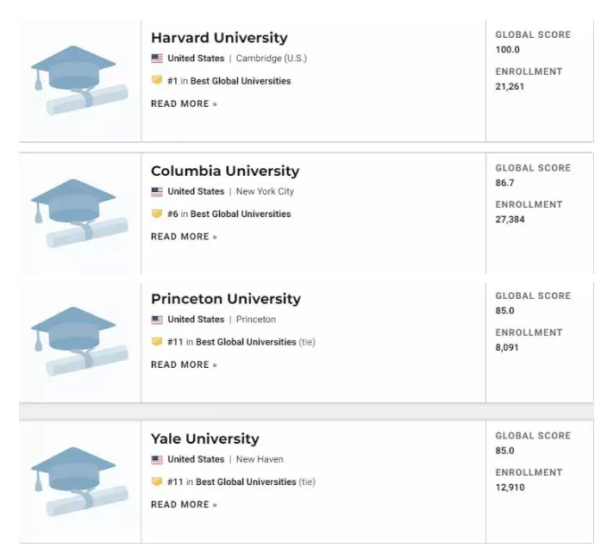Click READ MORE under Yale University
This screenshot has width=601, height=554.
(x=184, y=505)
